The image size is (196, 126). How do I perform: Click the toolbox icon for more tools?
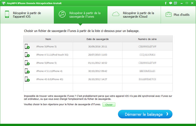(x=169, y=14)
